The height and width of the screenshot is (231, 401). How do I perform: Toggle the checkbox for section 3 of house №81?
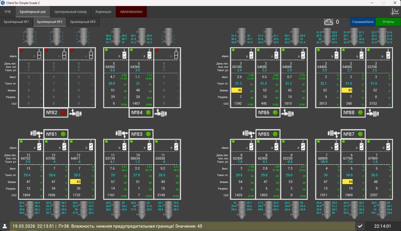tap(39, 147)
